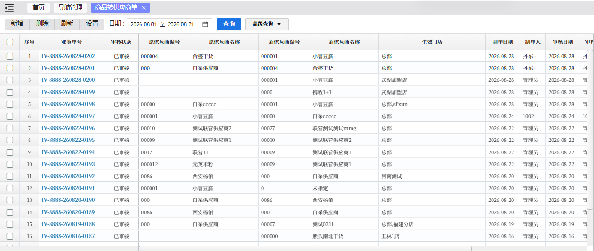The image size is (594, 251).
Task: Open order IV-8888-260816-0187
Action: coord(68,236)
